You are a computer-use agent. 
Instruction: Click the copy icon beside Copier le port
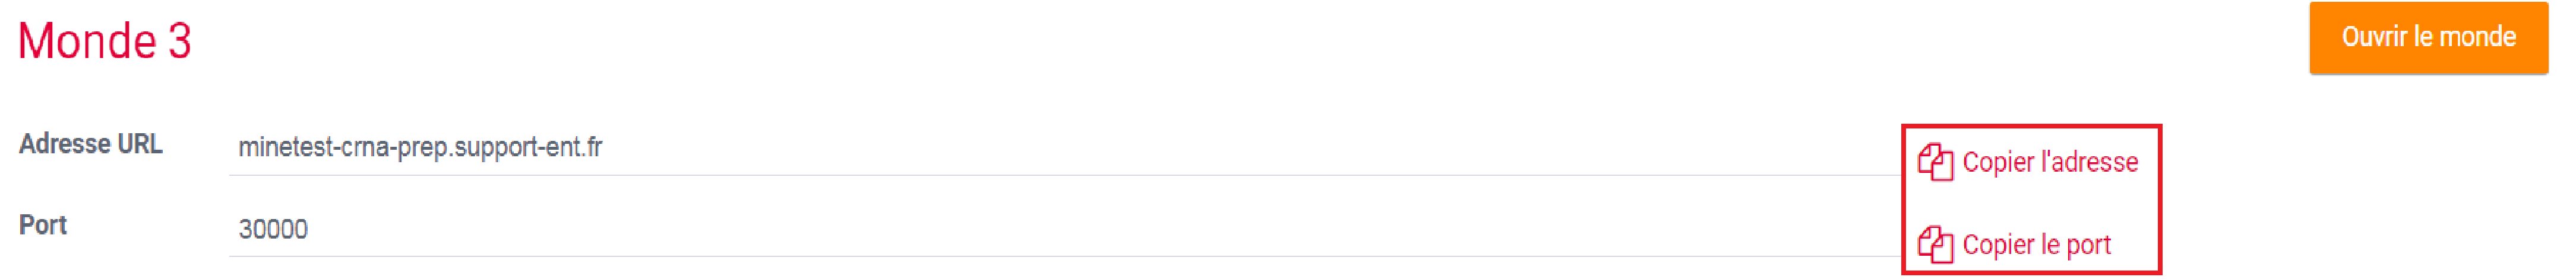(1935, 244)
